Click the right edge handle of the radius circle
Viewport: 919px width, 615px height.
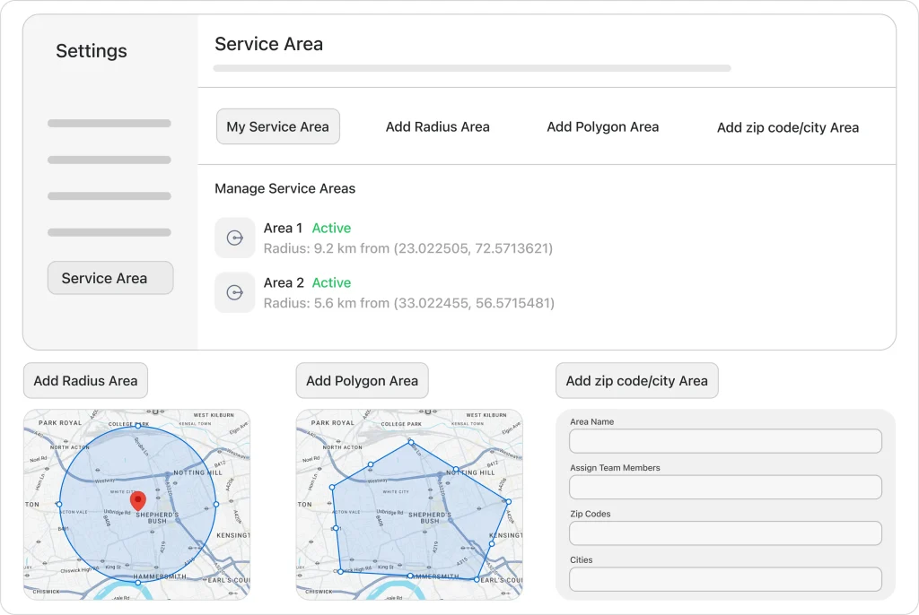pyautogui.click(x=215, y=504)
